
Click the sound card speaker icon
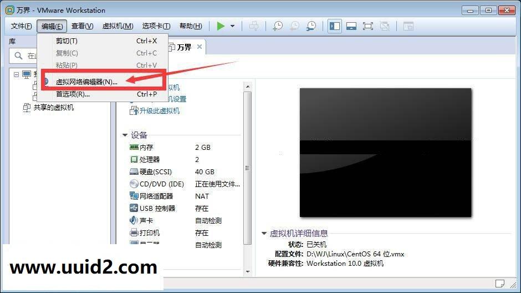click(134, 220)
